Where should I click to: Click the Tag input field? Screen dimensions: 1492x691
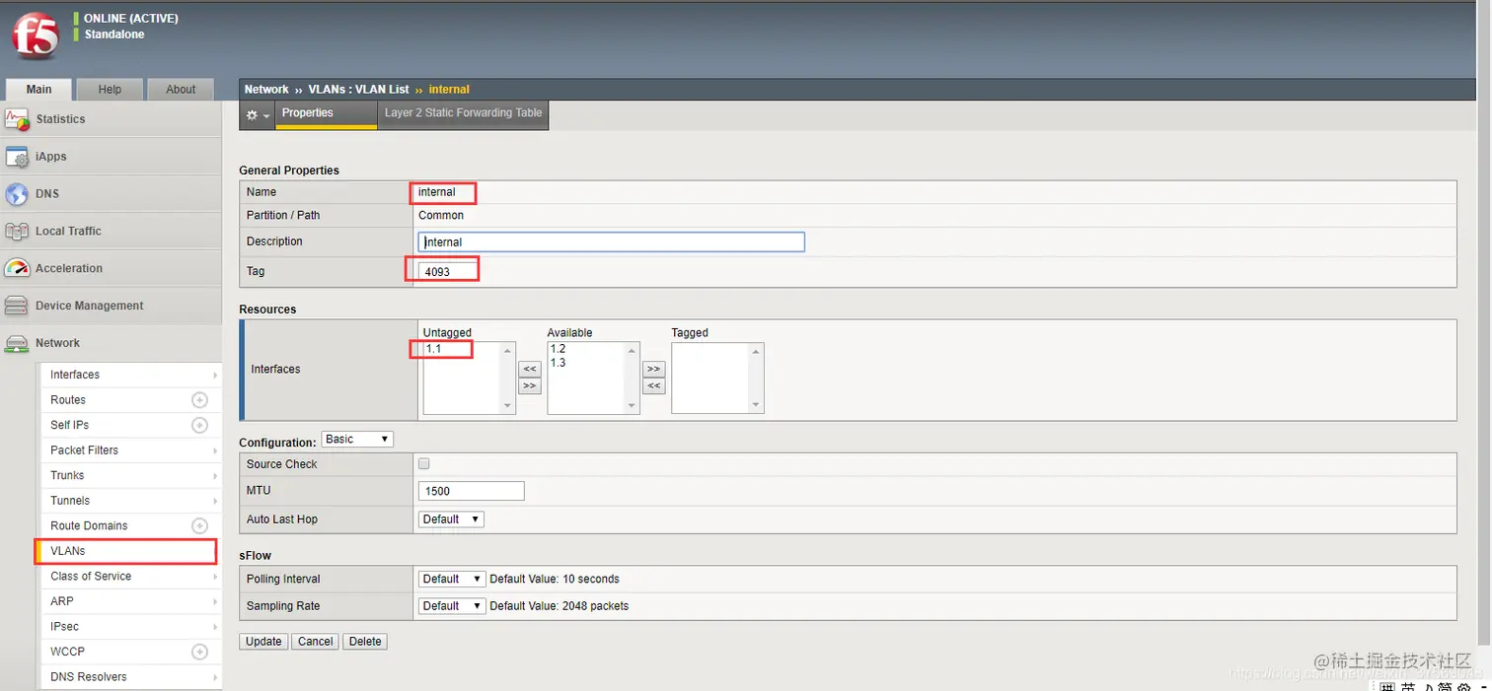pos(448,271)
